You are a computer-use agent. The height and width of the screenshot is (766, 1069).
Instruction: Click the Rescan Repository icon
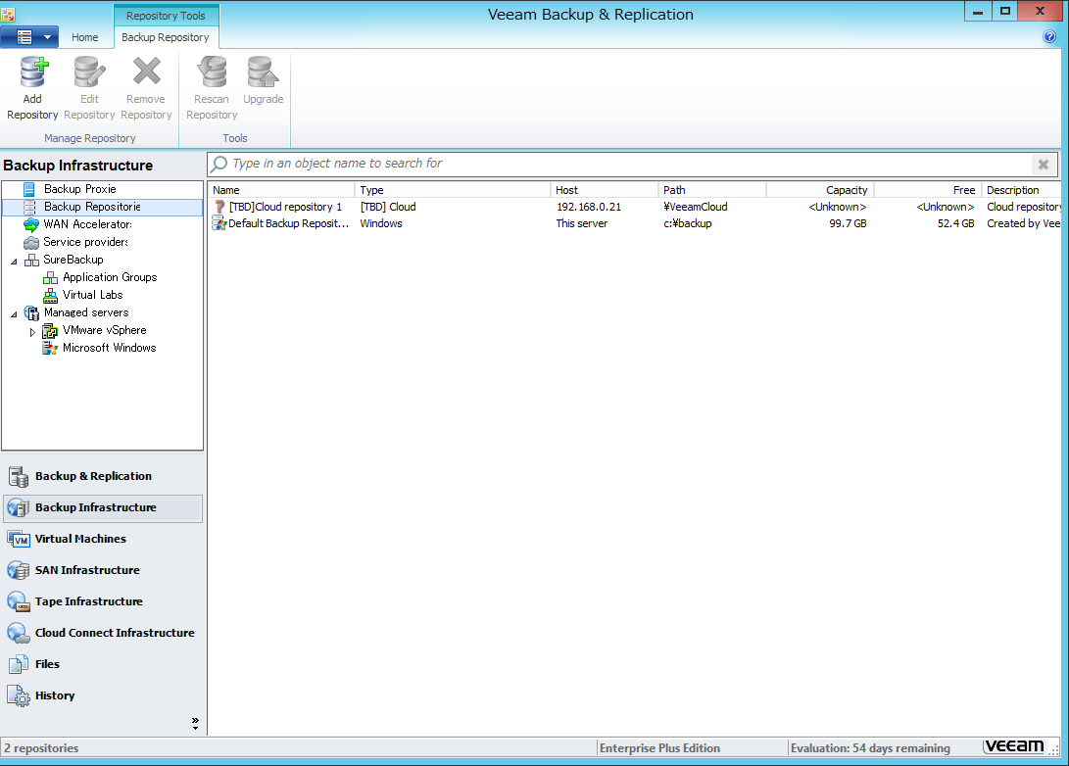coord(212,72)
